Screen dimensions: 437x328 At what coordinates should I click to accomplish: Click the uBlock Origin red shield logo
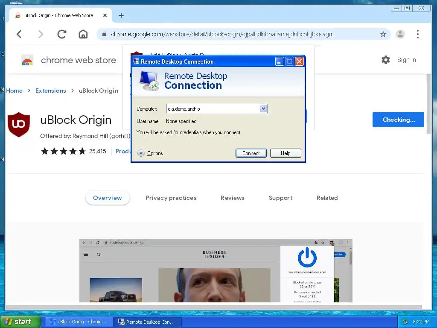(x=19, y=124)
